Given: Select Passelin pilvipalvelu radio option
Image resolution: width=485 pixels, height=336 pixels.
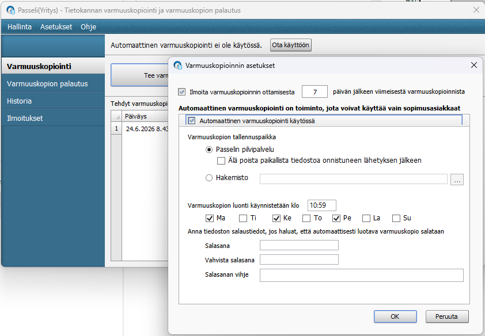Looking at the screenshot, I should click(x=209, y=150).
